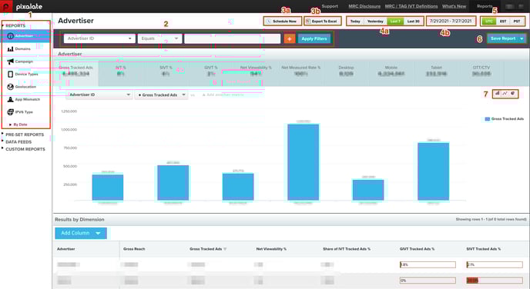Open MRC Disclosure in the top menu
The image size is (530, 289).
click(x=364, y=6)
